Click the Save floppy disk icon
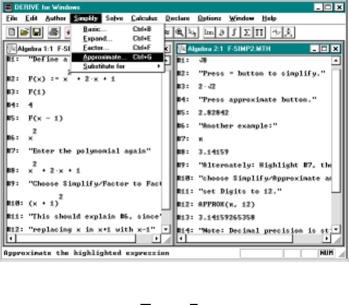This screenshot has width=349, height=305. (x=37, y=33)
